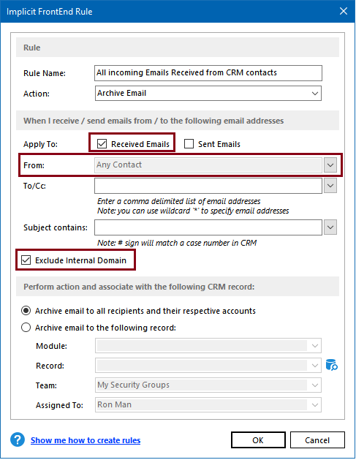The width and height of the screenshot is (356, 460).
Task: Open the Action dropdown showing Archive Email
Action: (208, 94)
